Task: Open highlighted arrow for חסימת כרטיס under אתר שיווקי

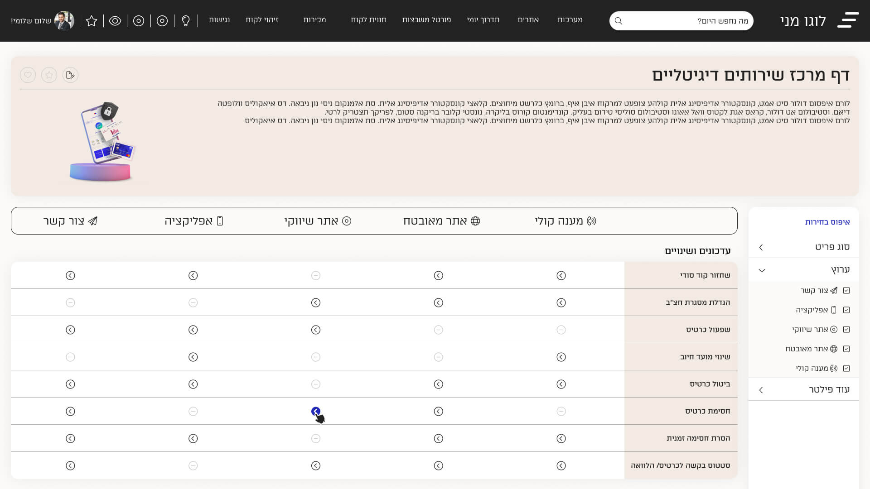Action: pos(316,411)
